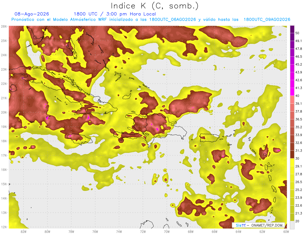Screen dimensions: 304x235
Task: Click the "22N" latitude label
Action: pyautogui.click(x=4, y=84)
